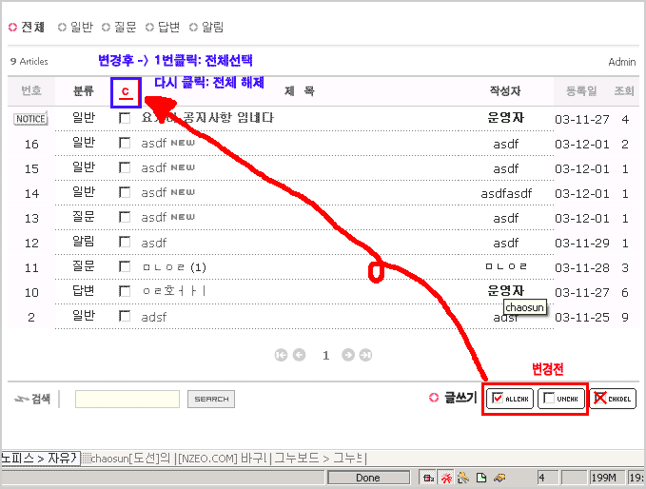This screenshot has height=489, width=646.
Task: Click the Done status text
Action: (368, 478)
